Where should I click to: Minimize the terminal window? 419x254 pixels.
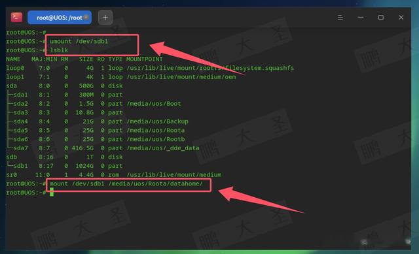[361, 18]
